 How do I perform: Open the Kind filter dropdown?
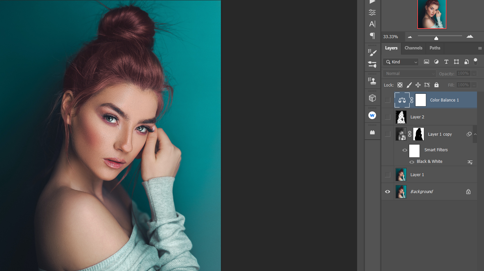pos(400,62)
